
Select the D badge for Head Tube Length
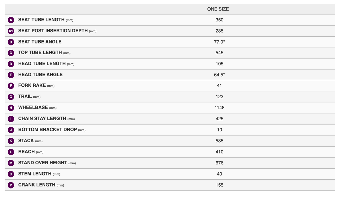click(11, 64)
